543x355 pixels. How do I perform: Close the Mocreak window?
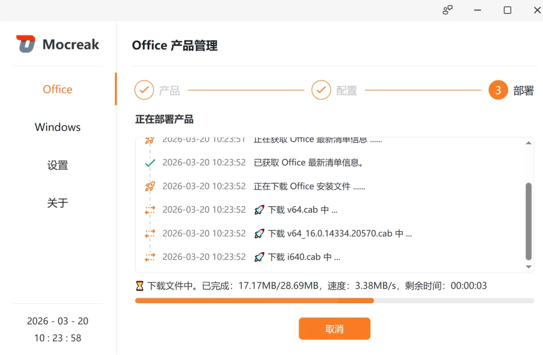click(537, 11)
